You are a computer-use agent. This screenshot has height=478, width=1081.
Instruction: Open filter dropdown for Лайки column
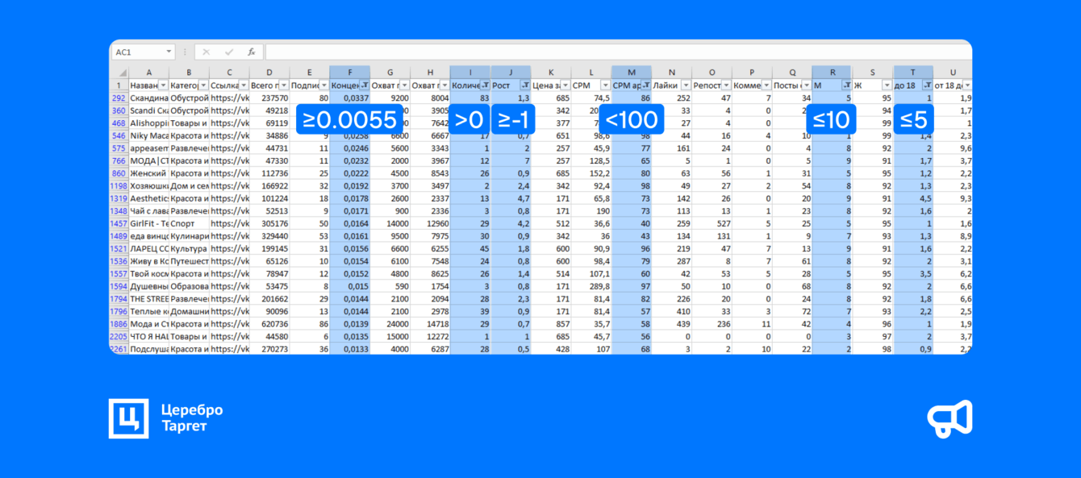coord(685,85)
